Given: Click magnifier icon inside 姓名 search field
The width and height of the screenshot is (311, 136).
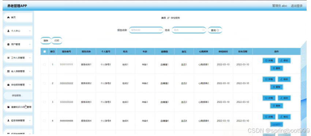Looking at the screenshot, I should tap(203, 30).
